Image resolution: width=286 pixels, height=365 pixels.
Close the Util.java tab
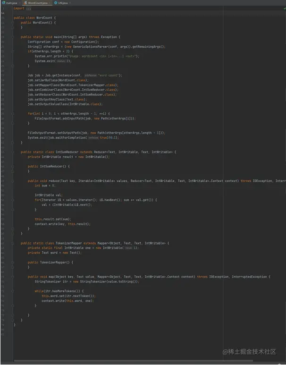[70, 3]
